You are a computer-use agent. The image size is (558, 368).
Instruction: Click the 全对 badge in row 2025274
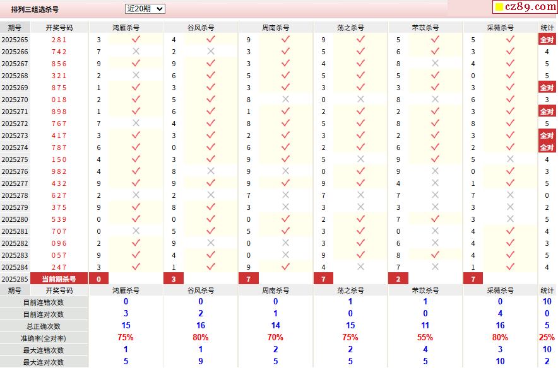coord(547,147)
